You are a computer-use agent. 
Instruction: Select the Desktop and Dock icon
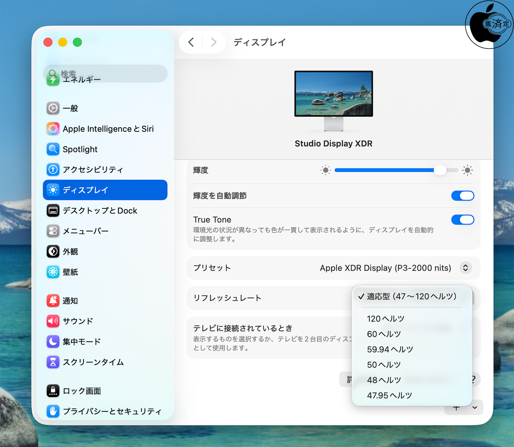click(53, 211)
